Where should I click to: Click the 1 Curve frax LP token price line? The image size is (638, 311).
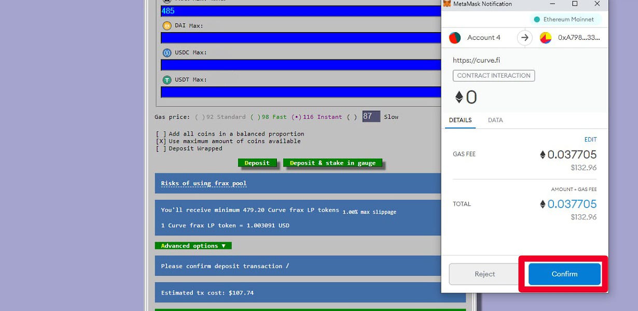225,226
